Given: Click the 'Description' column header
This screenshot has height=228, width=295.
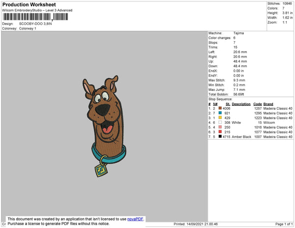Looking at the screenshot, I should pyautogui.click(x=241, y=104).
